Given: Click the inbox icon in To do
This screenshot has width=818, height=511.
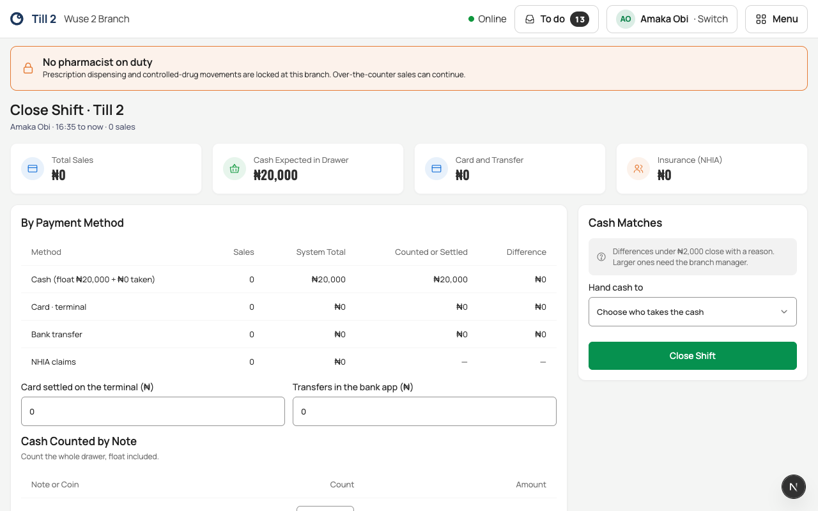Looking at the screenshot, I should [x=530, y=19].
